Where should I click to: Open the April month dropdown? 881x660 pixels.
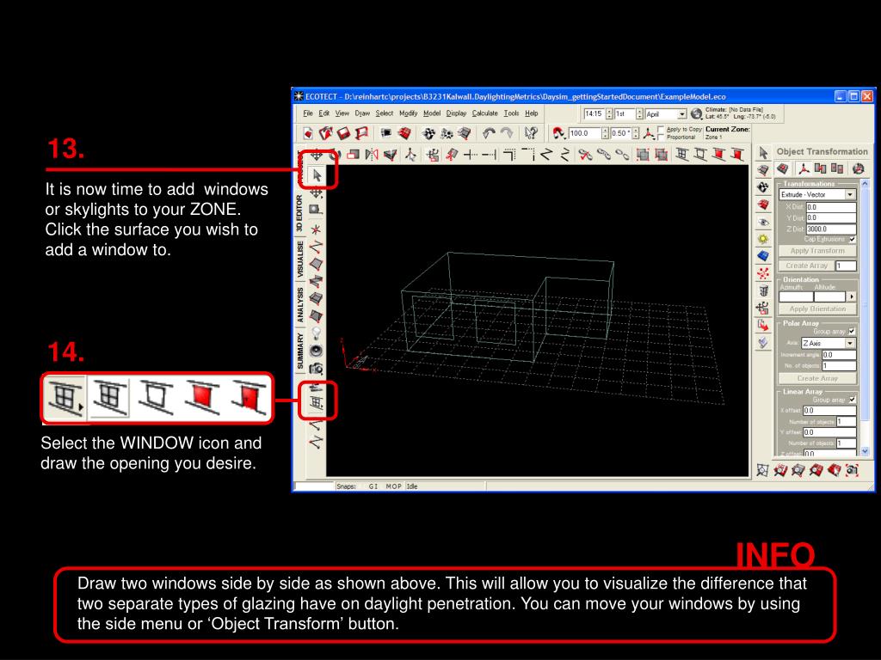[x=681, y=114]
